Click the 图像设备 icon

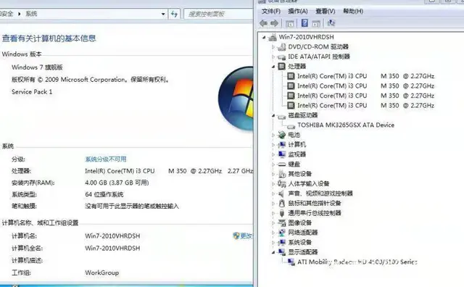[282, 222]
